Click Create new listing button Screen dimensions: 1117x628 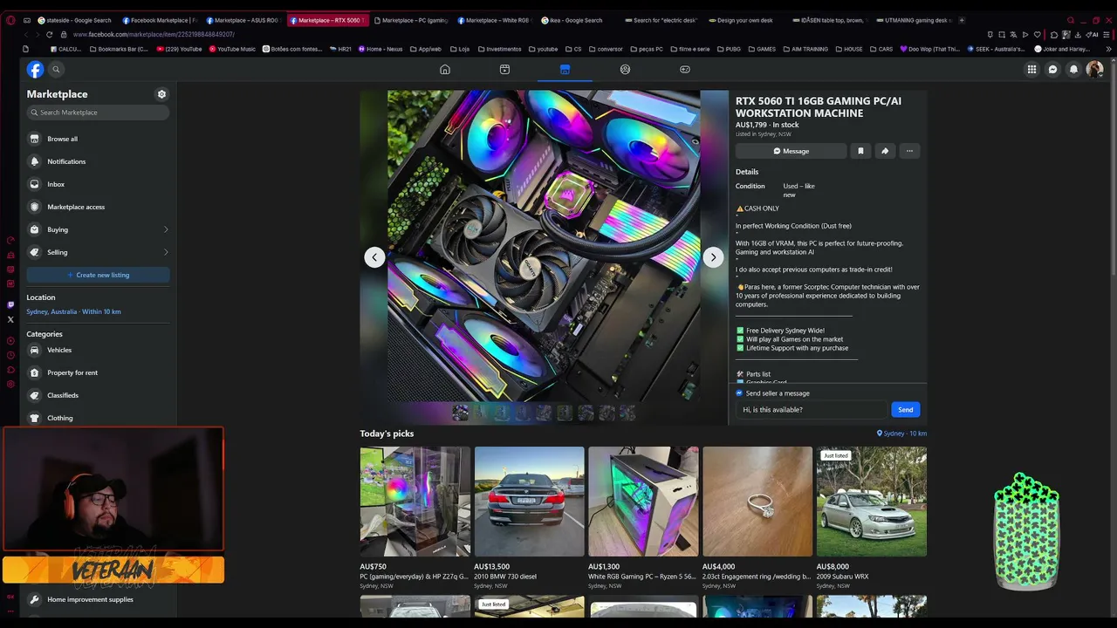click(x=98, y=275)
